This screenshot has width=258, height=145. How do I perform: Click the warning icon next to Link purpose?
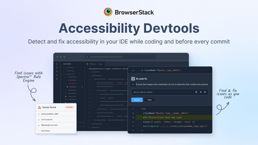[39, 120]
